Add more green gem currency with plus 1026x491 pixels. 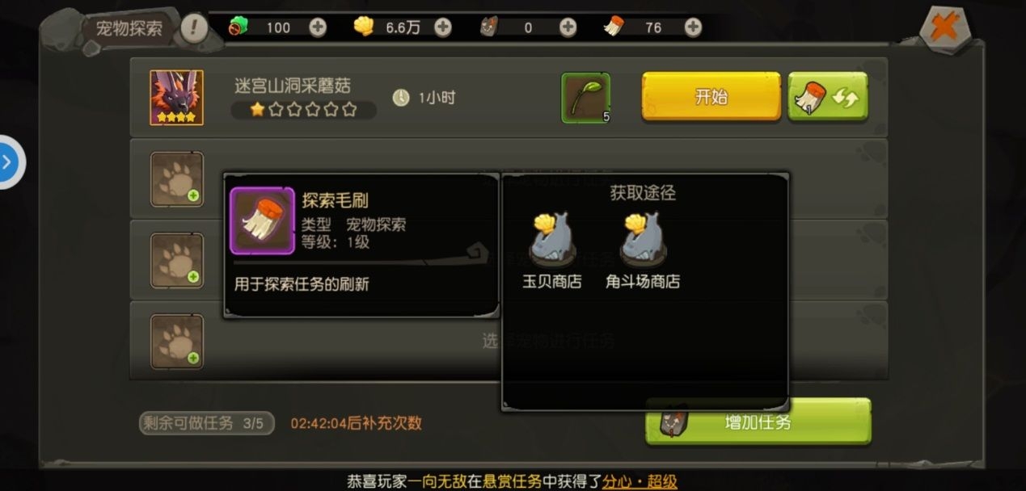tap(318, 27)
